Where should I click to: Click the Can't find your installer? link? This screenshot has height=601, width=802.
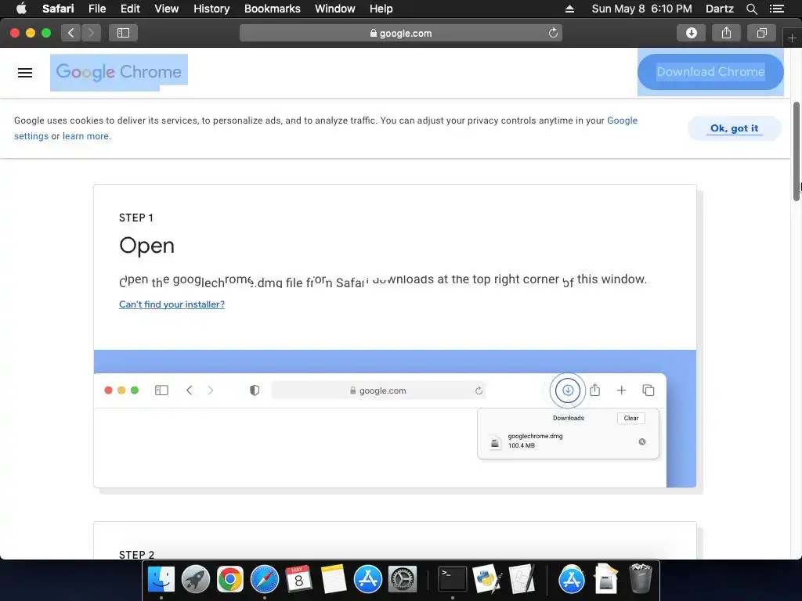pyautogui.click(x=172, y=304)
